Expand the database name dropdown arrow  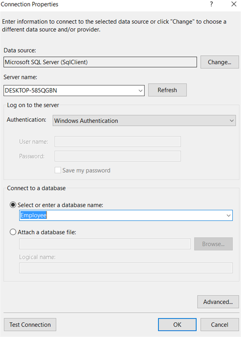pos(229,215)
